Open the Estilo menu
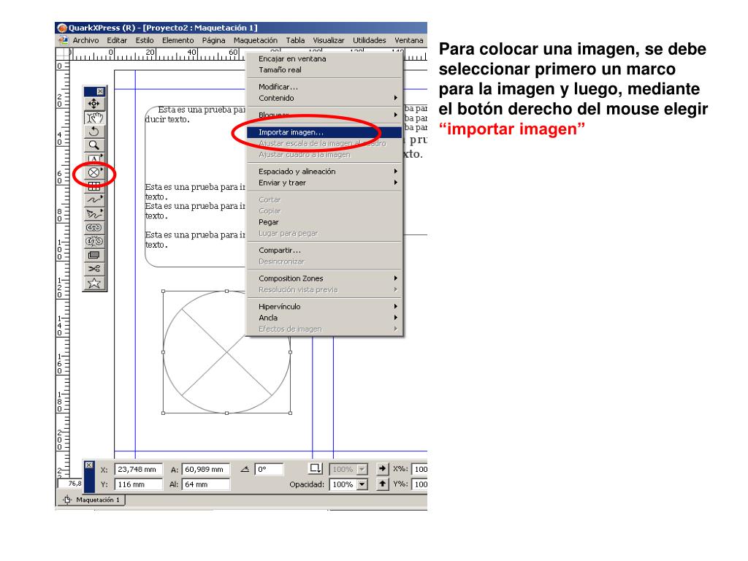 pyautogui.click(x=145, y=41)
